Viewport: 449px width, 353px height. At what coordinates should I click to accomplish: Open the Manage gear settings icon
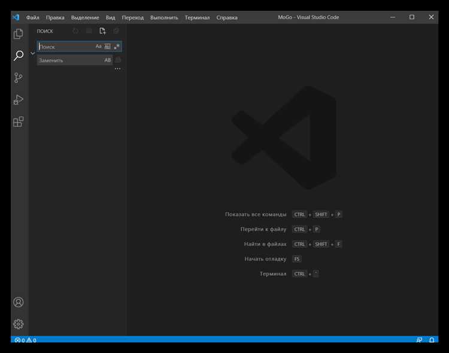click(x=19, y=324)
